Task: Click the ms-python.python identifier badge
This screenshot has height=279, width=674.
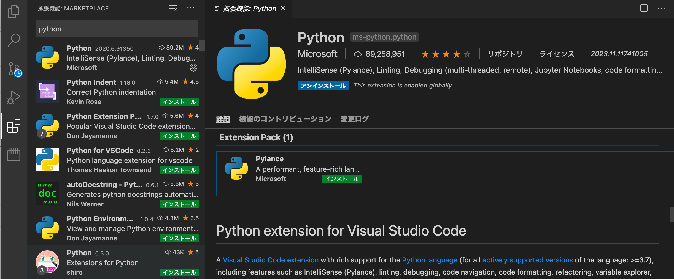Action: [x=384, y=37]
